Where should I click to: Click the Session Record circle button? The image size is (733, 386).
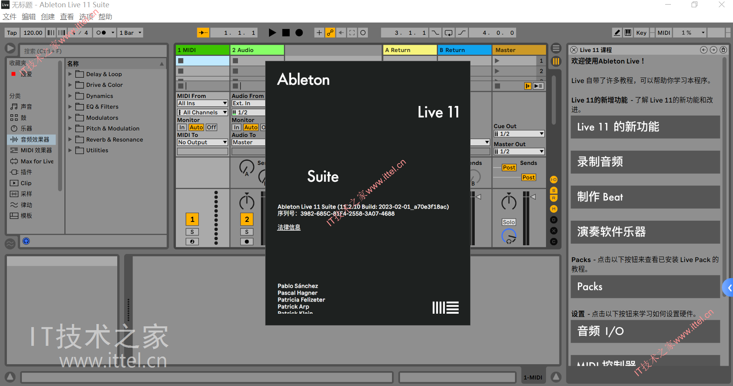[363, 33]
